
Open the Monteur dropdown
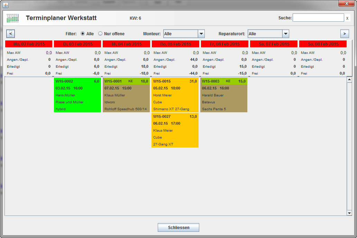pos(201,34)
